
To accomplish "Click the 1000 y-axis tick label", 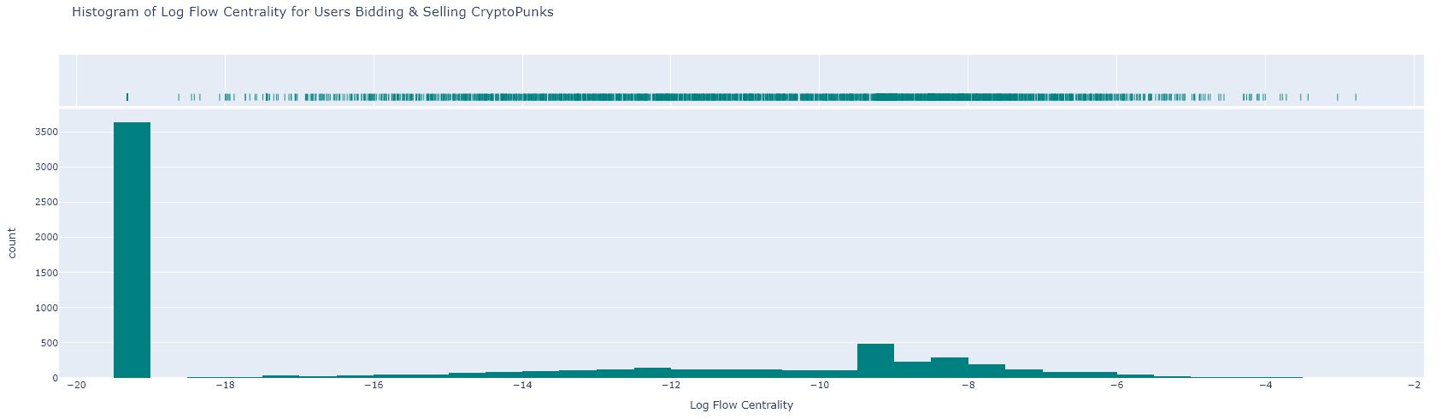I will [47, 308].
